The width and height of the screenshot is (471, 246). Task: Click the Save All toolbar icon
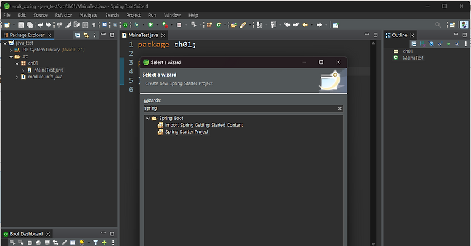point(30,25)
